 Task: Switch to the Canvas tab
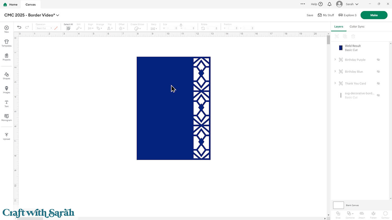[x=31, y=4]
